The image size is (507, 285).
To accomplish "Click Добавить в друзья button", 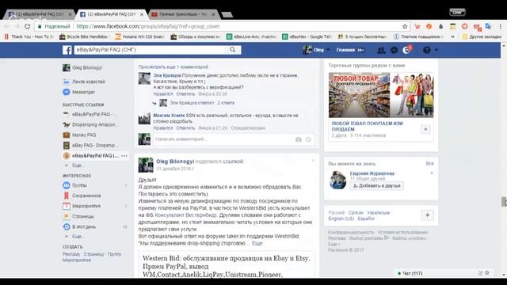I will point(377,186).
